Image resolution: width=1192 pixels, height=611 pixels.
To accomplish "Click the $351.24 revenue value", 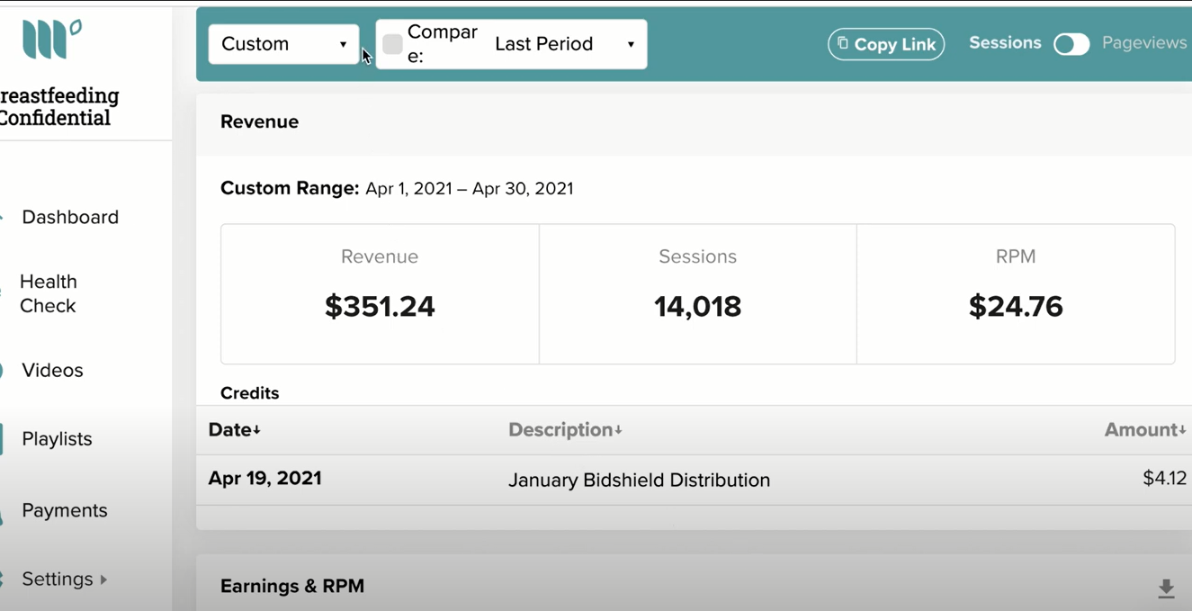I will coord(380,307).
